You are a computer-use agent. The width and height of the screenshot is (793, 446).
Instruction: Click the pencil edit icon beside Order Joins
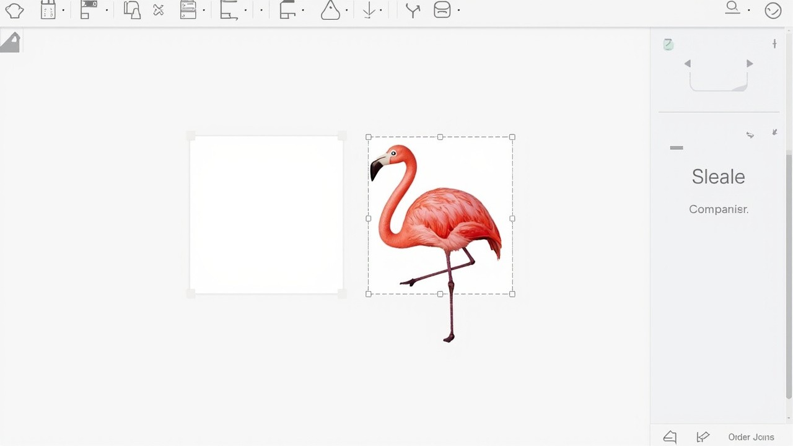[703, 437]
